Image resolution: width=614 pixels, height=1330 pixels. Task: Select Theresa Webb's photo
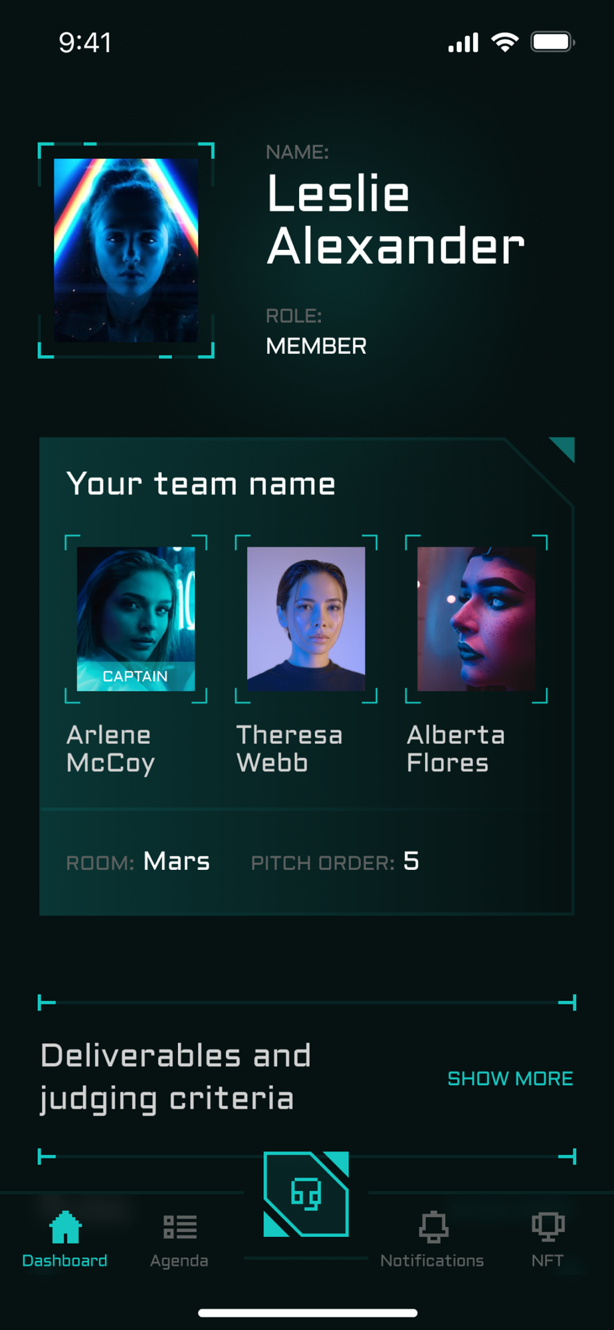click(306, 618)
